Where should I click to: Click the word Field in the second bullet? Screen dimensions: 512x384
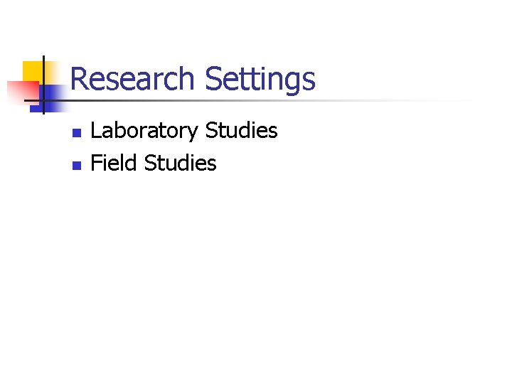tap(113, 163)
